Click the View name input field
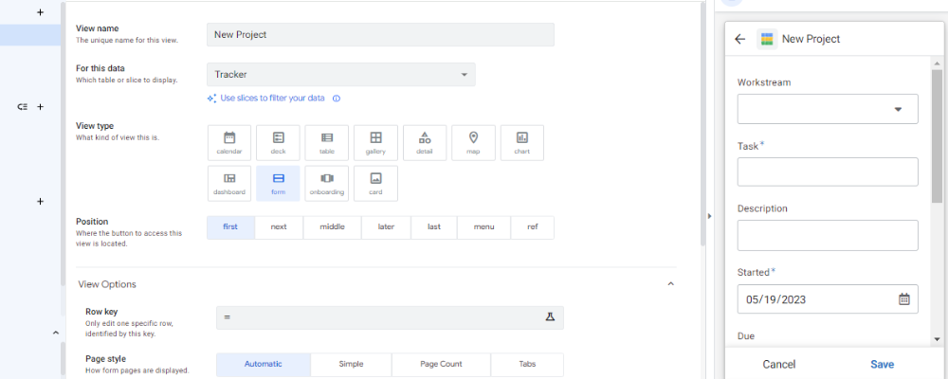Screen dimensions: 948x379 (x=380, y=34)
